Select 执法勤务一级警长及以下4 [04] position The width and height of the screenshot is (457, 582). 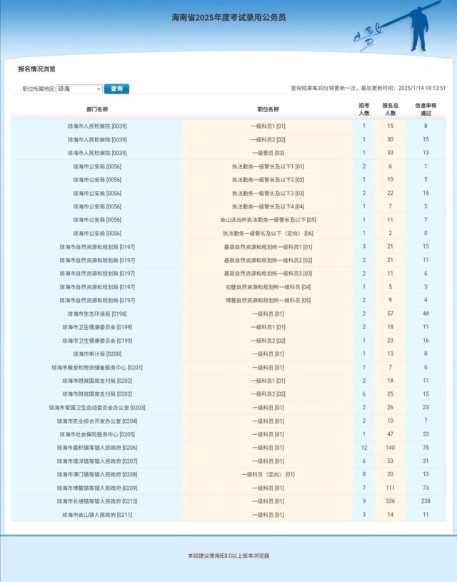click(x=268, y=207)
